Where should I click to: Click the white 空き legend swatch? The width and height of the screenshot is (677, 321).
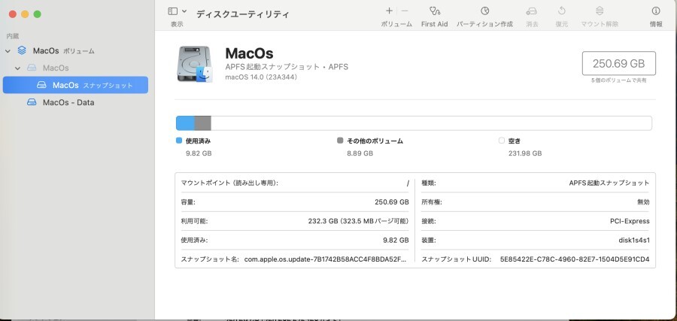click(501, 141)
